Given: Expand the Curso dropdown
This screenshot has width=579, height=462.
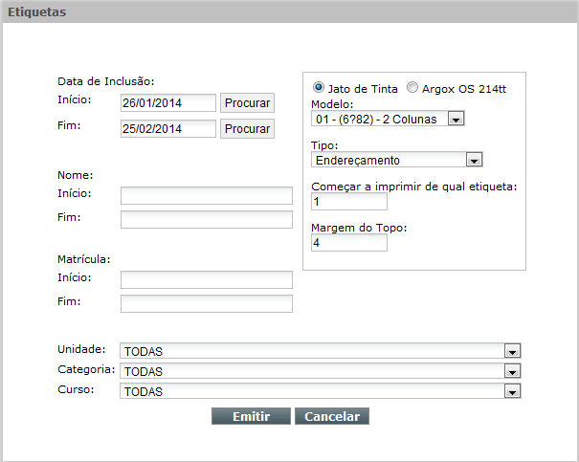Looking at the screenshot, I should click(321, 391).
